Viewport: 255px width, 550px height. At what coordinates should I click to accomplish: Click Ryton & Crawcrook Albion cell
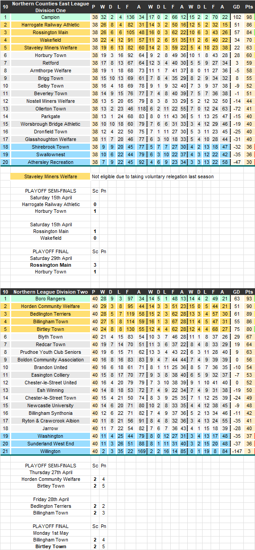point(50,421)
